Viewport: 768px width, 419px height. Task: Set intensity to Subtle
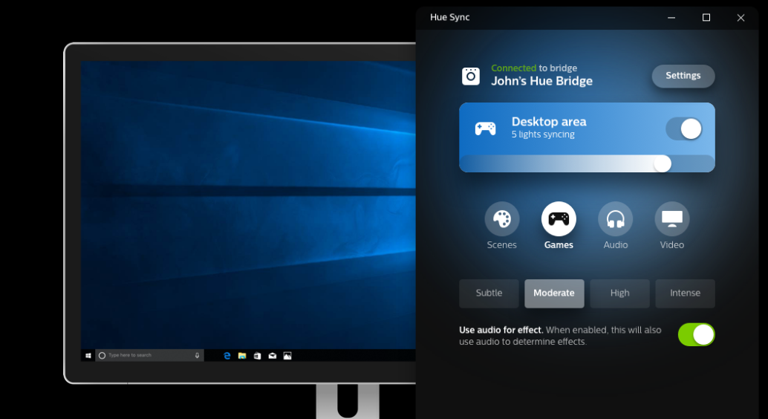(489, 293)
